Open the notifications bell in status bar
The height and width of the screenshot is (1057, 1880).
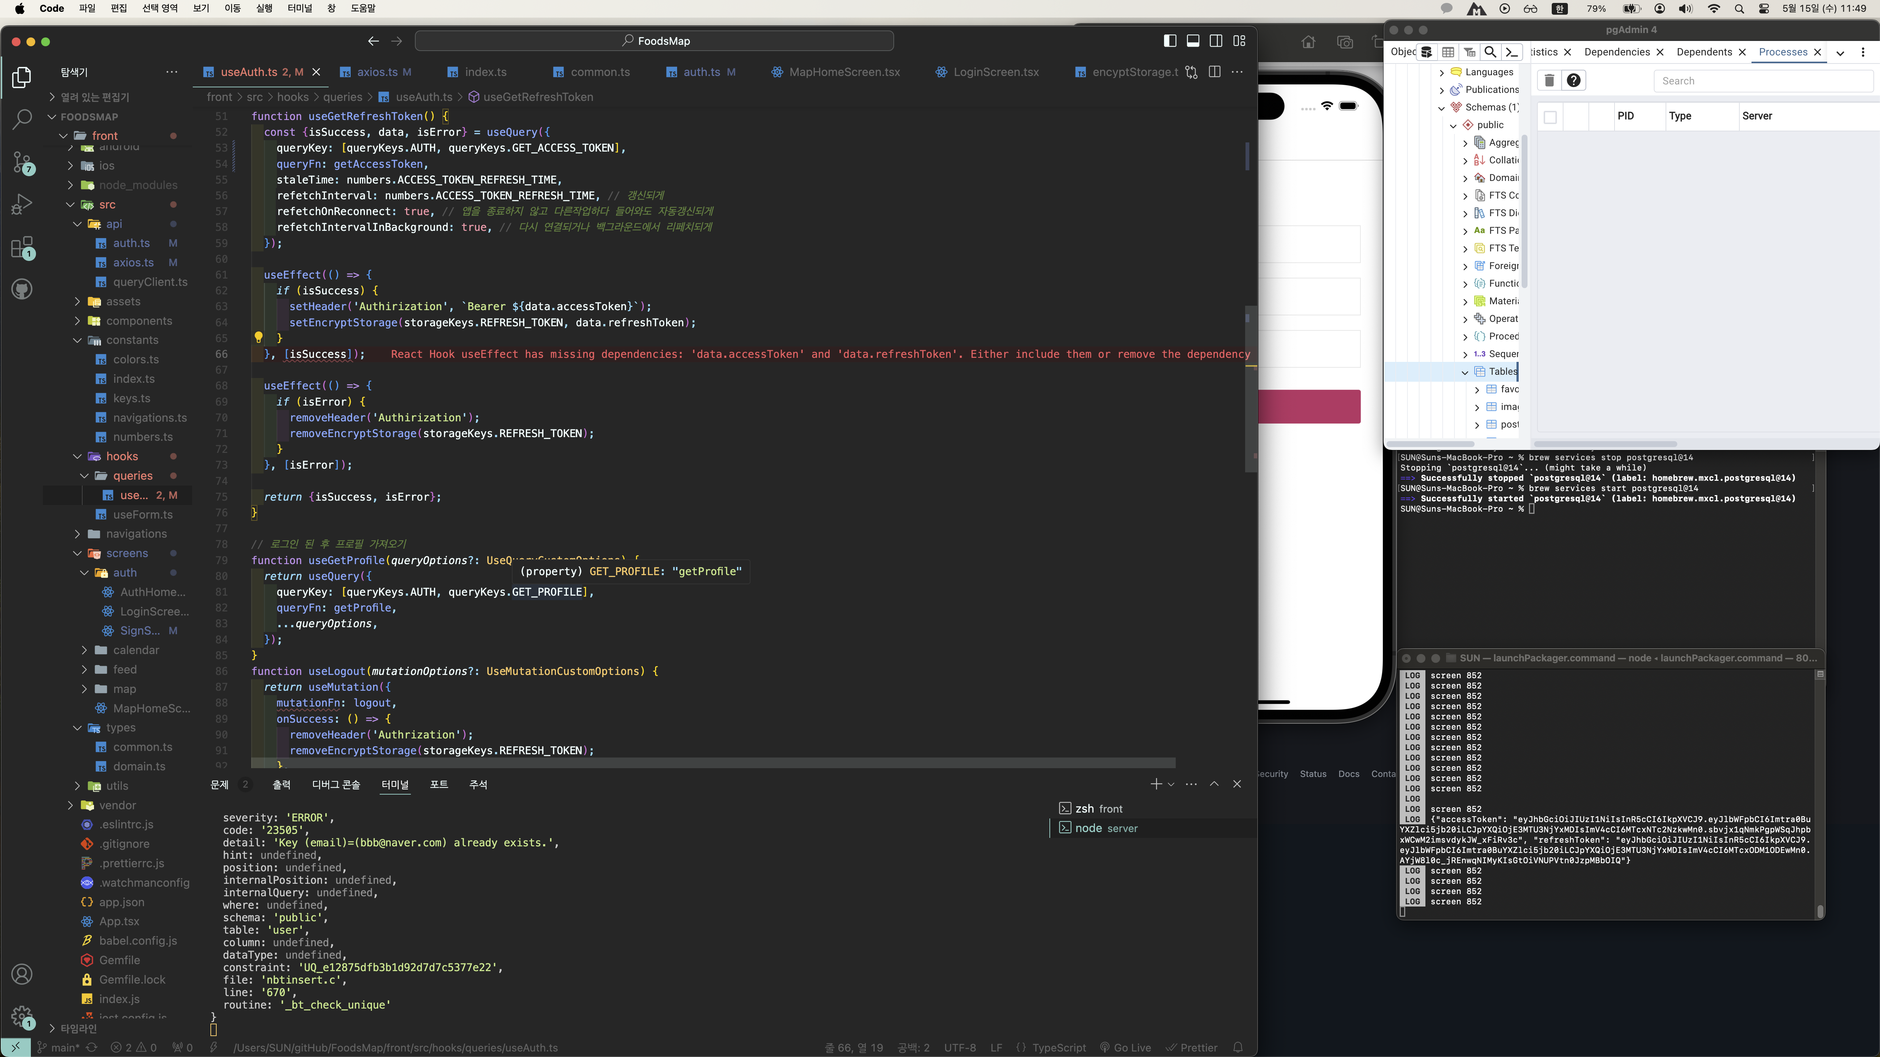[x=1238, y=1048]
